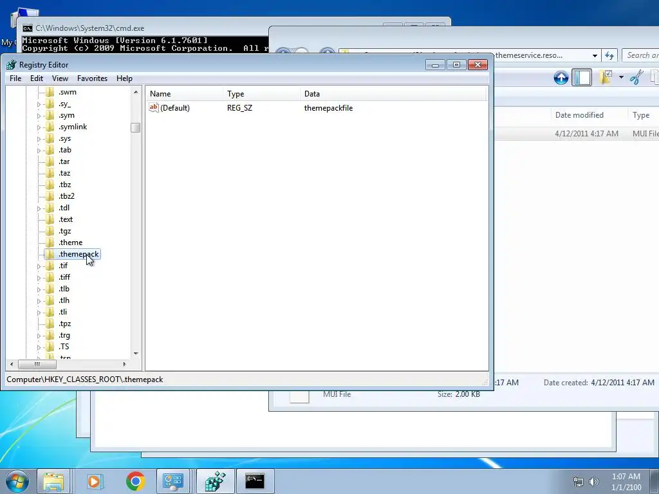Expand the .sy_ key

(x=39, y=104)
